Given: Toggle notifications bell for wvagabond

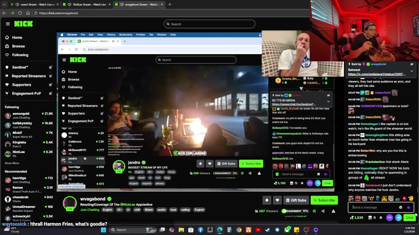Looking at the screenshot, I should 267,200.
